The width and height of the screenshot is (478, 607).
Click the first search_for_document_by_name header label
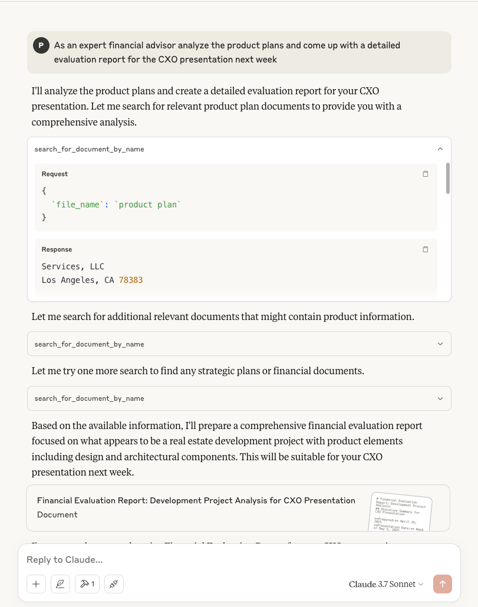(90, 149)
